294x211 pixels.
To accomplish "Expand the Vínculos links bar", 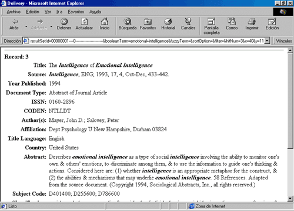I will click(x=284, y=41).
